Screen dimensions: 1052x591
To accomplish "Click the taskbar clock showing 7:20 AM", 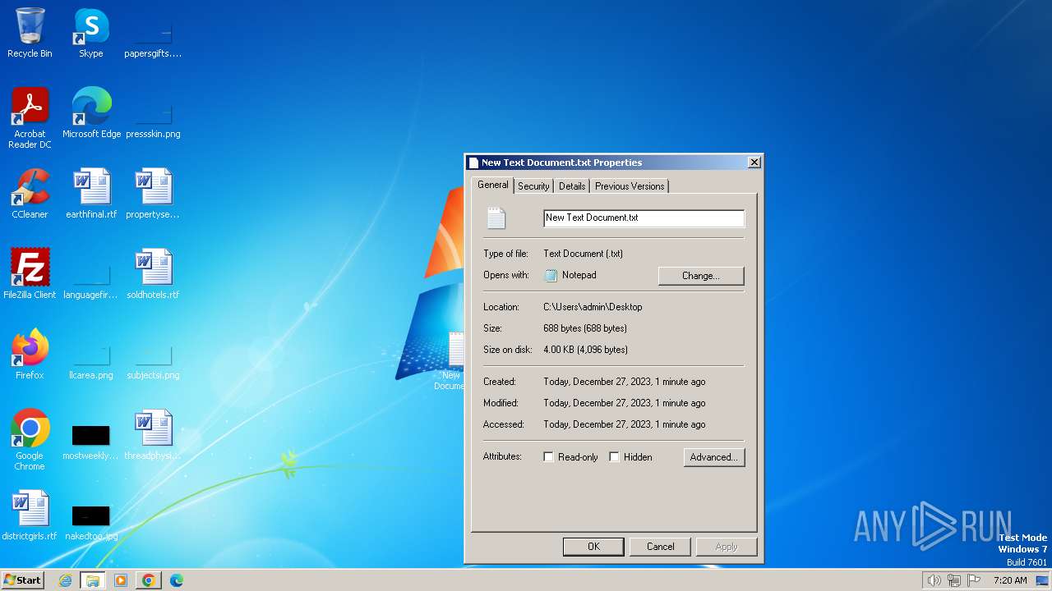I will tap(1010, 580).
